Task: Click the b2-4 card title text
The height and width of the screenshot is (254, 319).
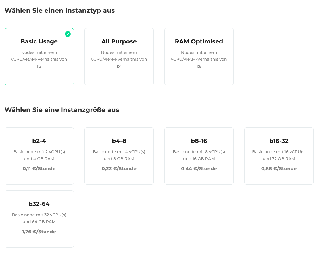Action: click(x=39, y=141)
